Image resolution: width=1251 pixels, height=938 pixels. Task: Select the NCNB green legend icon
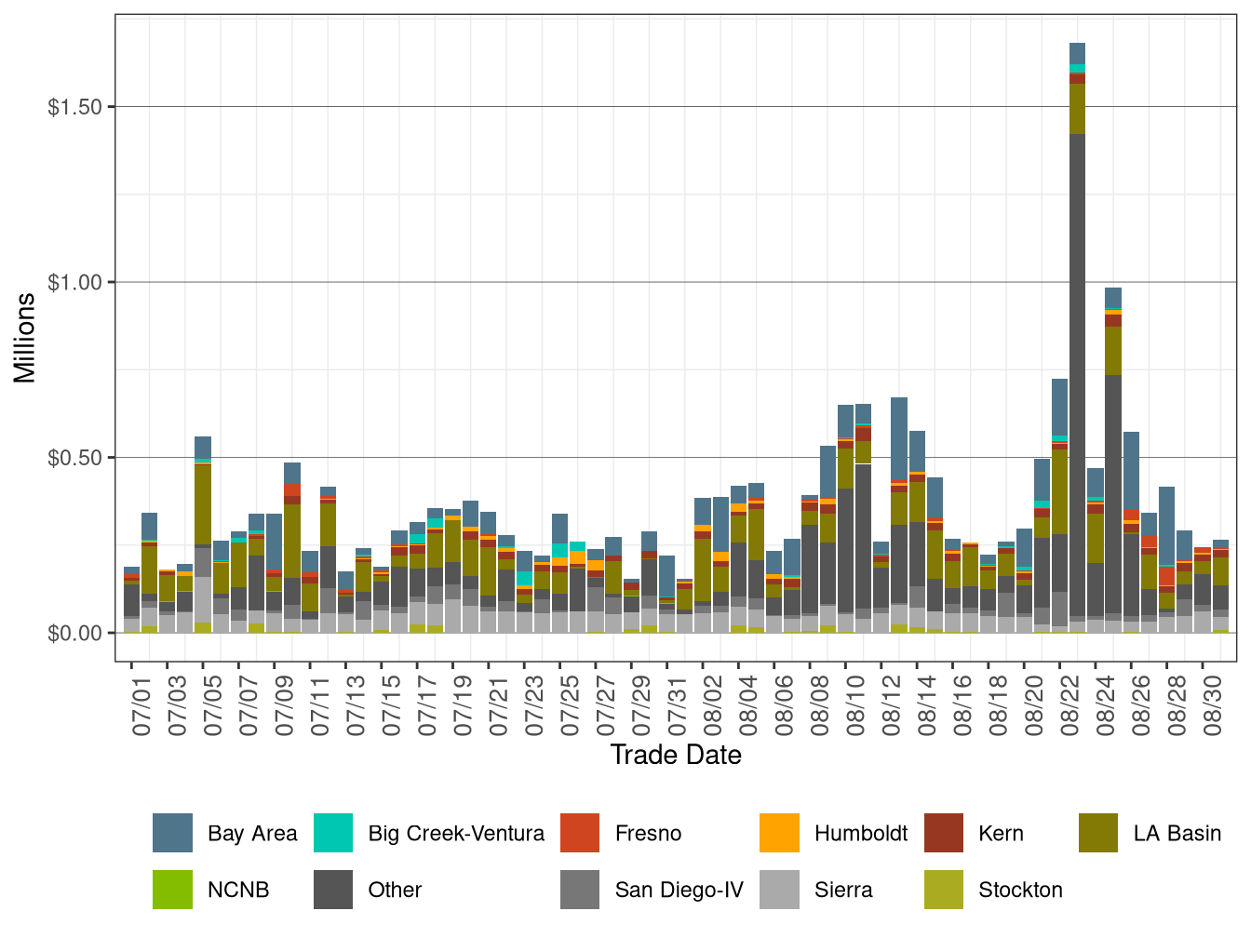172,891
